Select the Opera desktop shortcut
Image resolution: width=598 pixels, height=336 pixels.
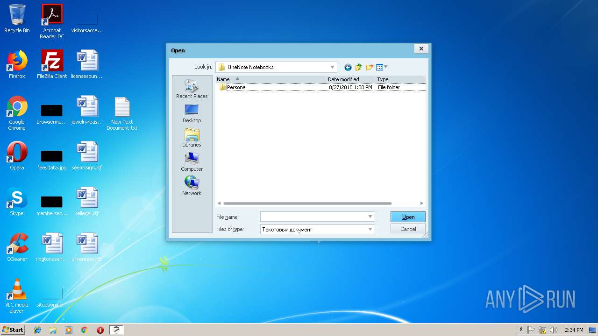[17, 156]
